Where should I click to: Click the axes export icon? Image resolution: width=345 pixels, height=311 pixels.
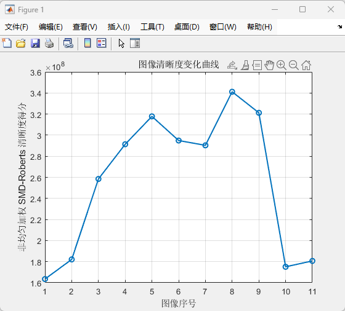point(232,65)
